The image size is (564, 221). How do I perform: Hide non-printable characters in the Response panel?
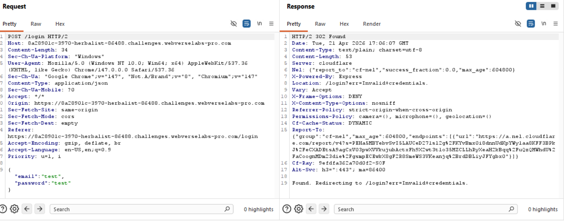coord(518,24)
